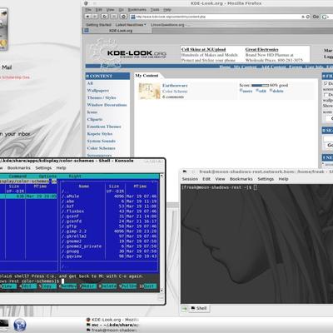The image size is (333, 333).
Task: Open View menu in freak Konsole window
Action: click(x=220, y=179)
